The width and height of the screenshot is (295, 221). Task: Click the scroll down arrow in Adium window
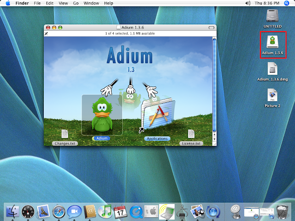click(x=214, y=139)
